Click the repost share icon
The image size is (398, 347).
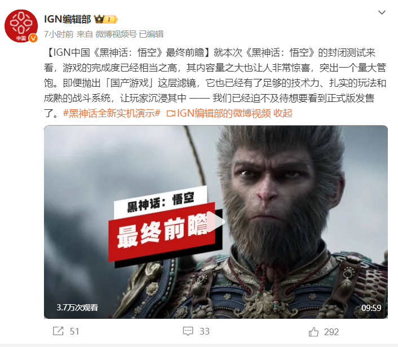click(x=58, y=331)
